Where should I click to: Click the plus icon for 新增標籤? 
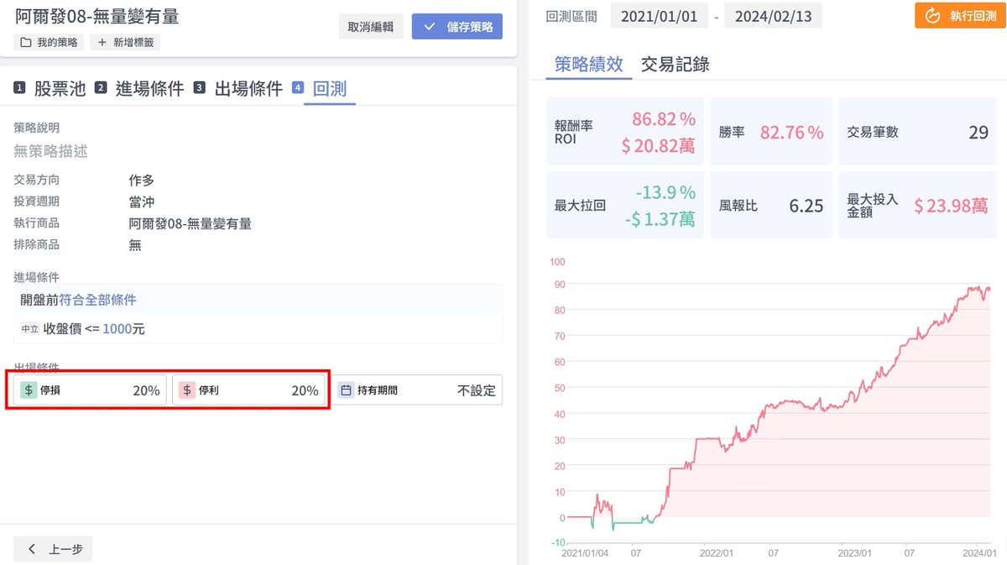[102, 42]
